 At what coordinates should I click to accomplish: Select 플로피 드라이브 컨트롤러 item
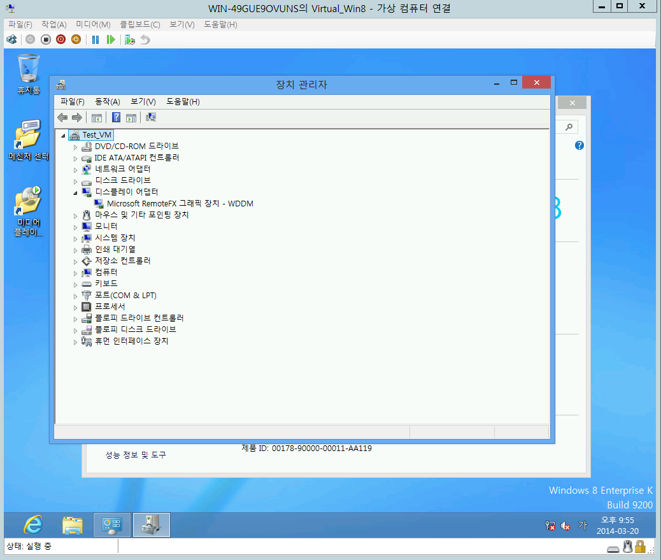pyautogui.click(x=139, y=318)
